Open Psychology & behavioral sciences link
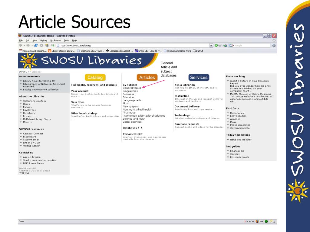Image resolution: width=310 pixels, height=232 pixels. [144, 116]
